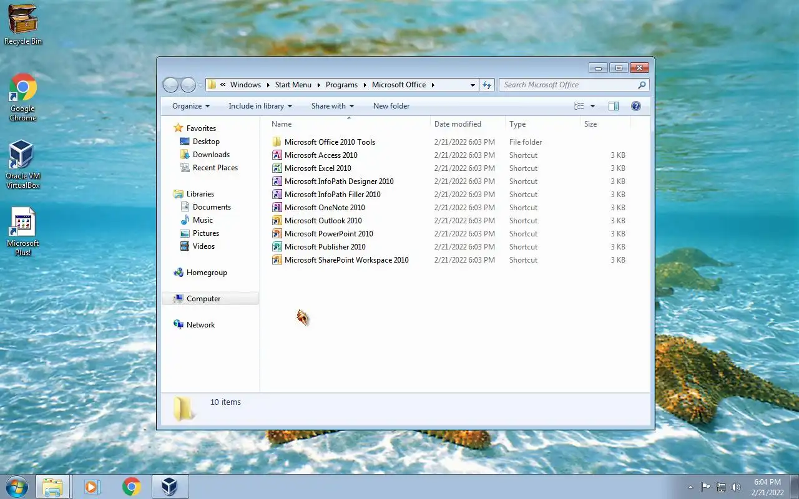
Task: Select Microsoft OneNote 2010 shortcut icon
Action: [x=277, y=208]
